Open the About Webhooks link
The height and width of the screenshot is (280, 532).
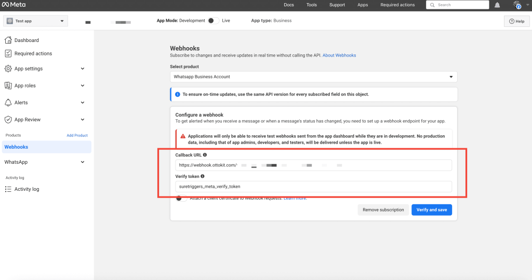339,55
